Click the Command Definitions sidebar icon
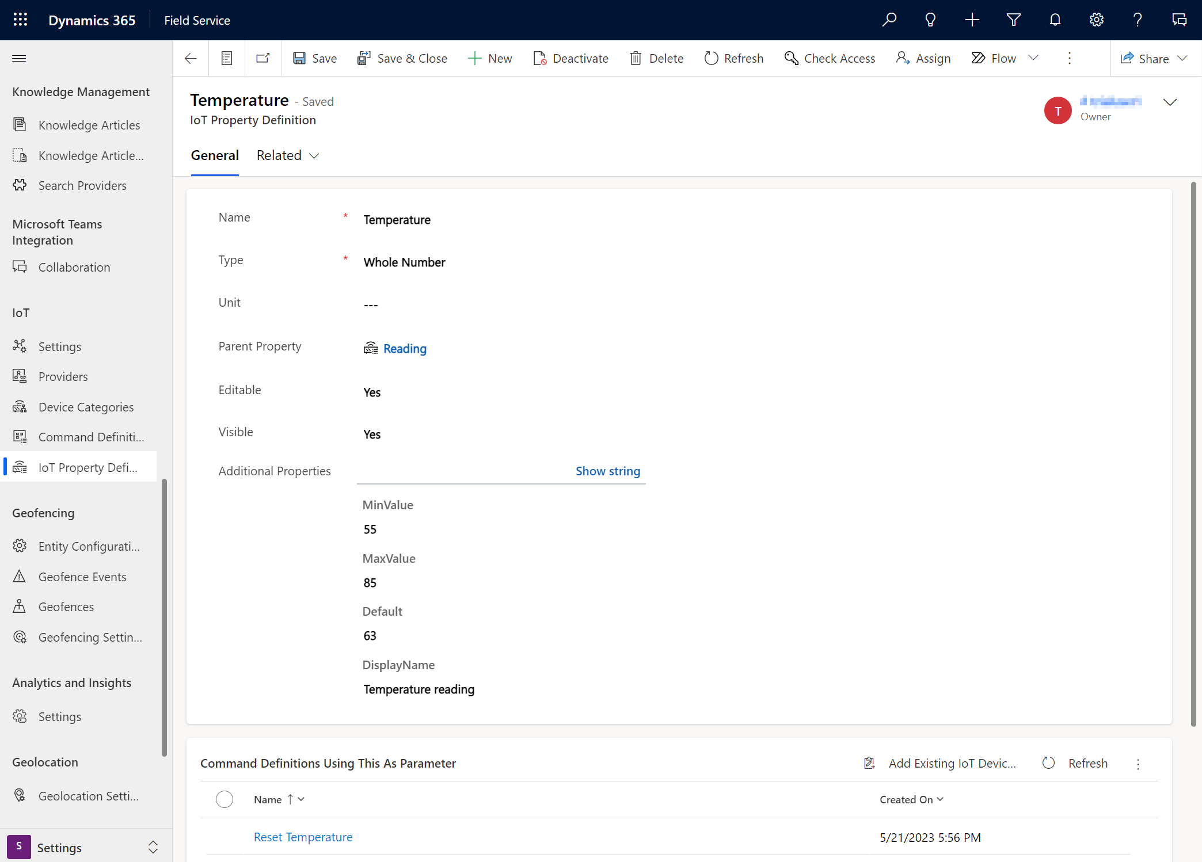This screenshot has height=862, width=1202. [21, 437]
